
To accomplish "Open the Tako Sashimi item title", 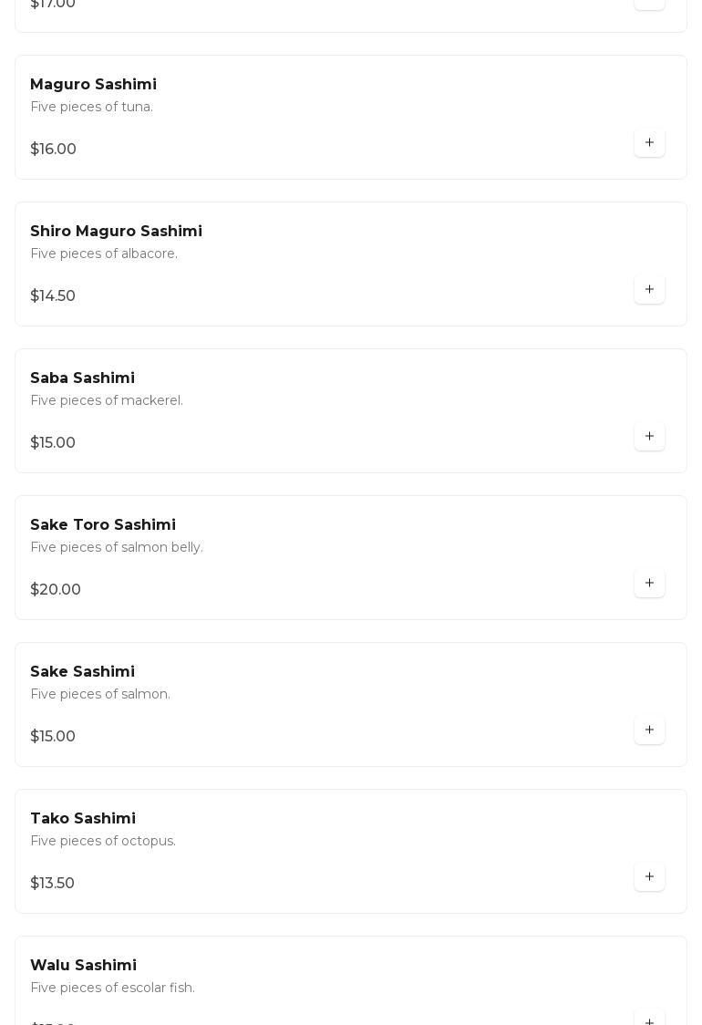I will tap(83, 819).
